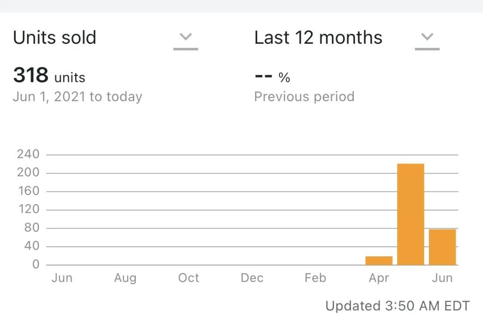The height and width of the screenshot is (322, 483).
Task: Click the Previous period percentage label
Action: (x=305, y=97)
